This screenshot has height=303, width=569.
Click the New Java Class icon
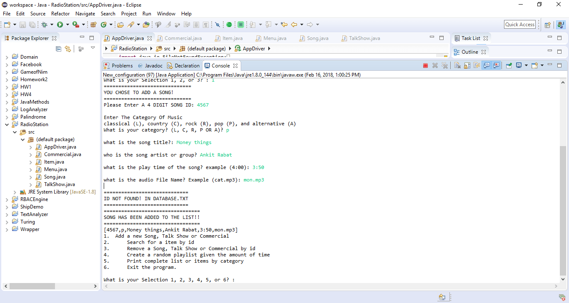[103, 25]
